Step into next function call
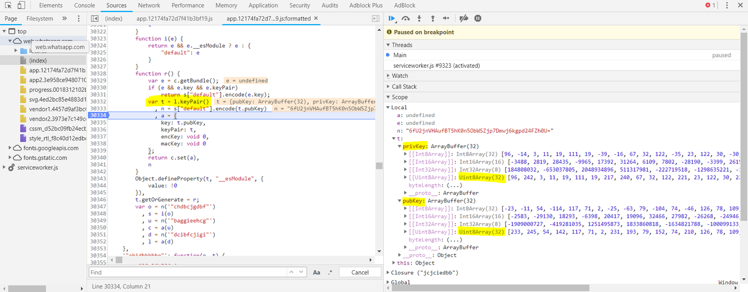748x292 pixels. click(x=419, y=19)
